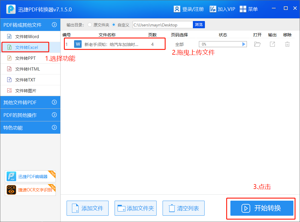Click the 其他文件转PDF section header text
300x222 pixels.
(x=20, y=102)
